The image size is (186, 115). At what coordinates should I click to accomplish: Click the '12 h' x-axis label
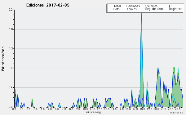(x=100, y=109)
